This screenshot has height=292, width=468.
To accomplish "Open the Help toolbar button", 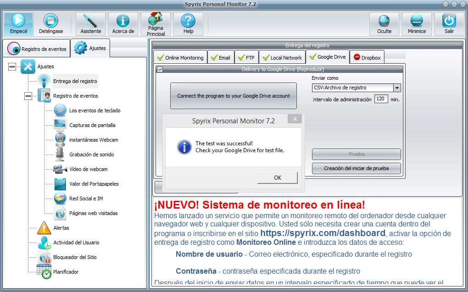I will (188, 24).
